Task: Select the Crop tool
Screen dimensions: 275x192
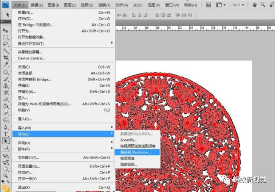Action: [6, 58]
